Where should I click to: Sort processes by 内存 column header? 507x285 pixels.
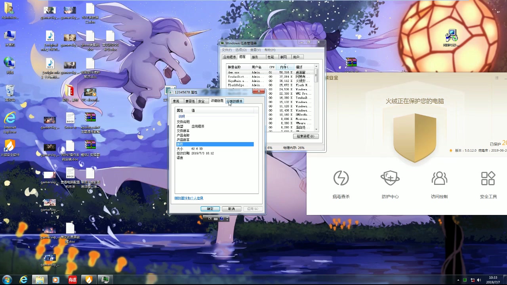[286, 67]
